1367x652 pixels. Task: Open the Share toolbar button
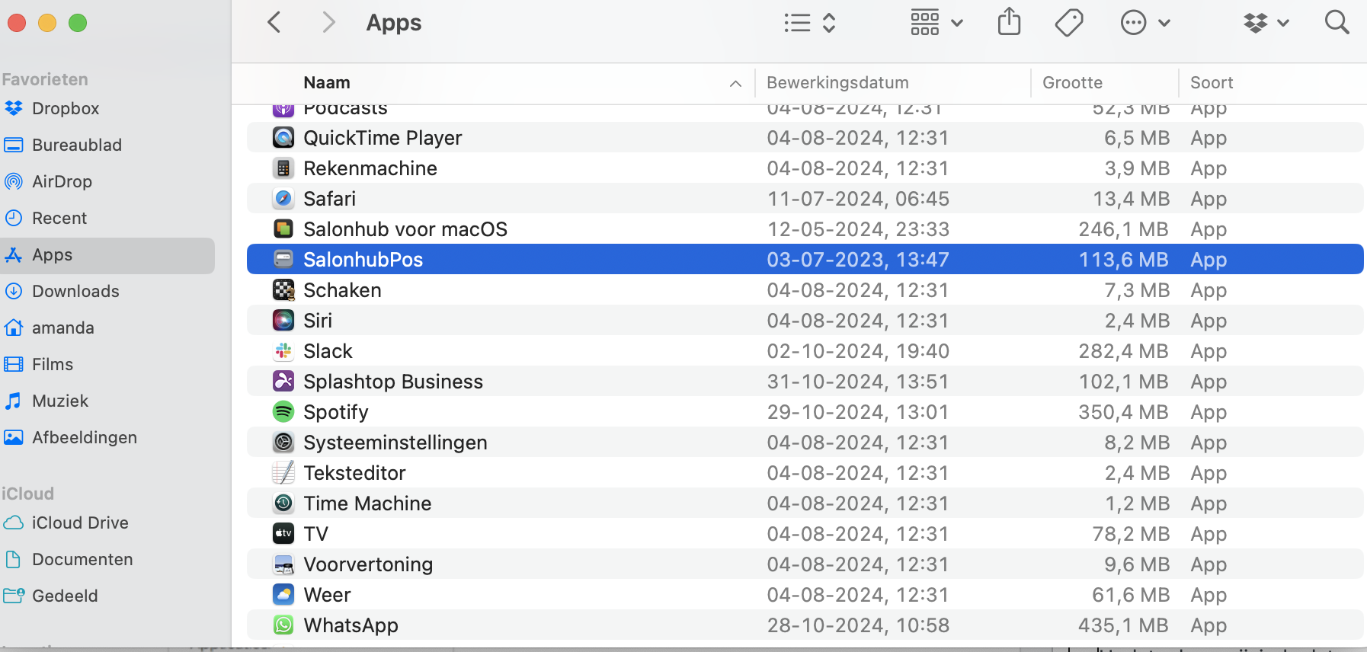(x=1009, y=22)
